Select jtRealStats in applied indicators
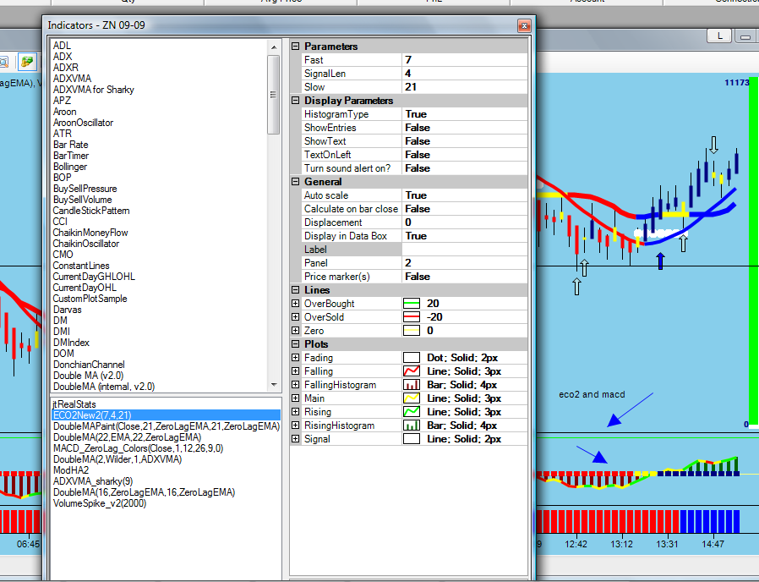Image resolution: width=759 pixels, height=582 pixels. pos(74,404)
